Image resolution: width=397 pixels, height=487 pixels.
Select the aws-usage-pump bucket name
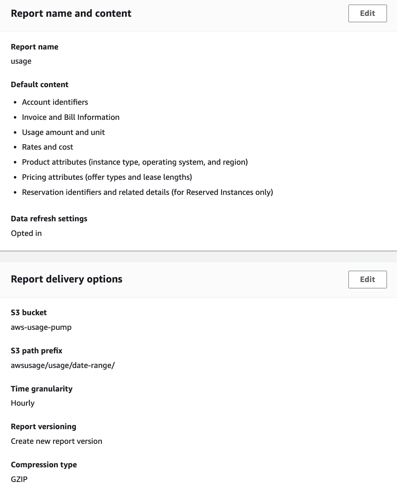click(41, 327)
